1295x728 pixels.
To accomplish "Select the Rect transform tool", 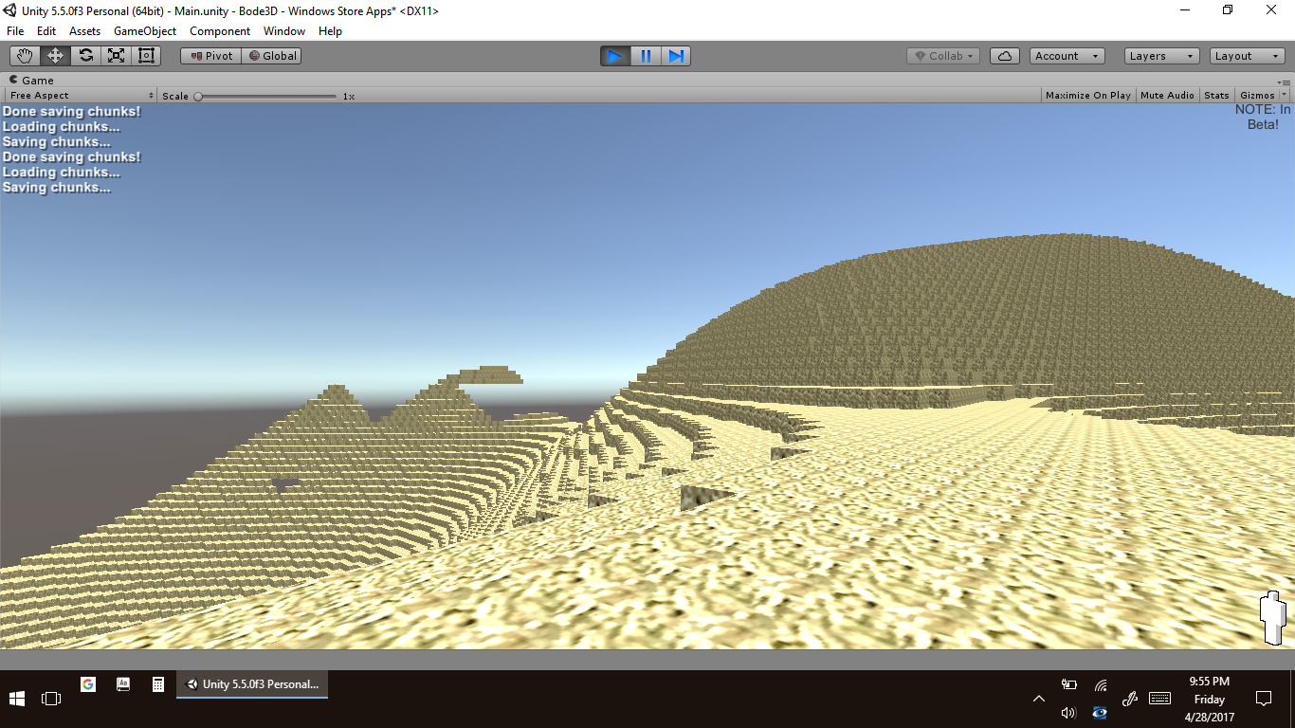I will point(146,56).
